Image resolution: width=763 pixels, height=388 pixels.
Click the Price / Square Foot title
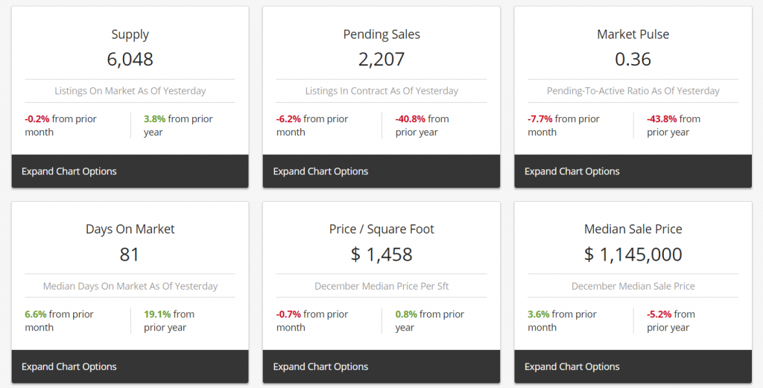[x=381, y=229]
